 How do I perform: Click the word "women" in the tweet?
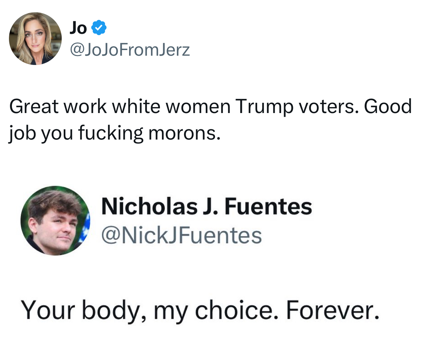198,107
